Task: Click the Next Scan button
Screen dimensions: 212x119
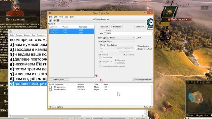Action: click(x=117, y=27)
